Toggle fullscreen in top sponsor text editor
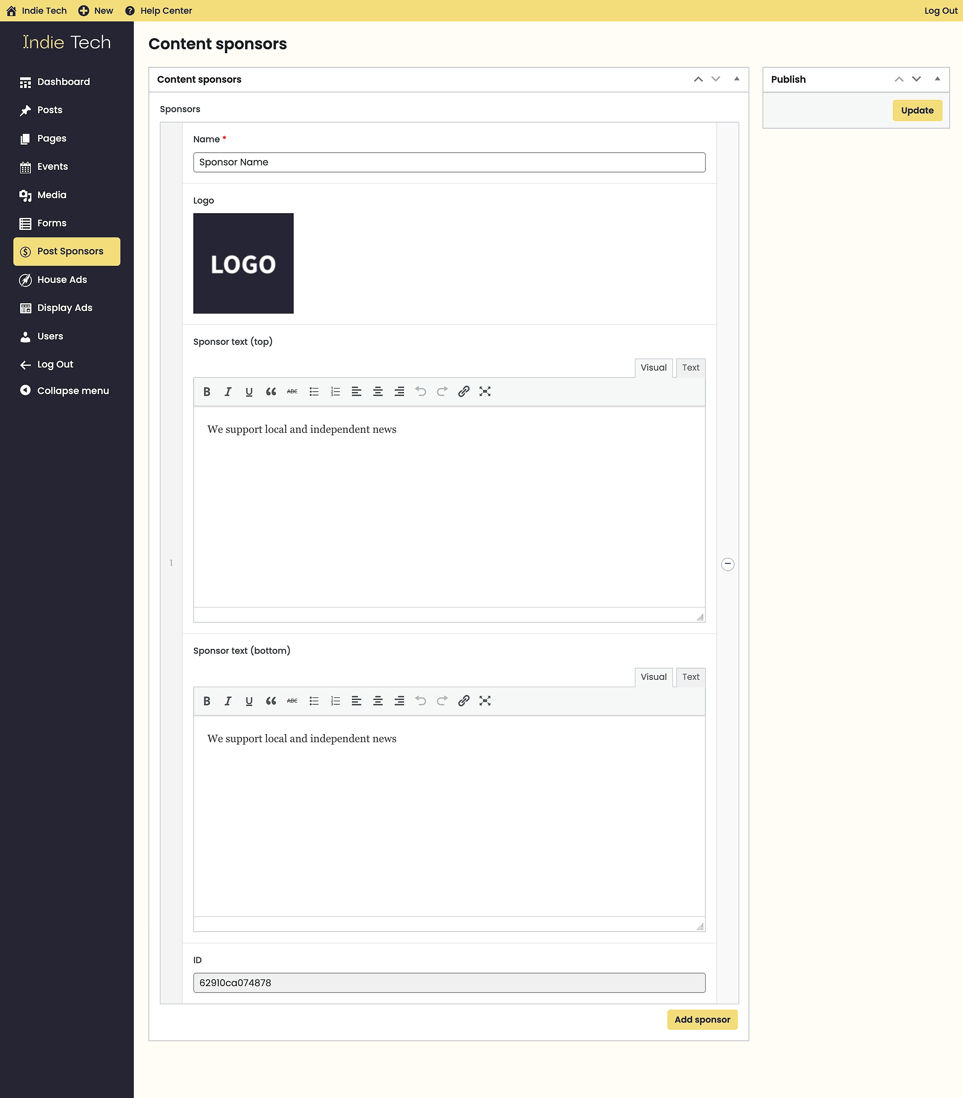The image size is (963, 1098). point(485,392)
